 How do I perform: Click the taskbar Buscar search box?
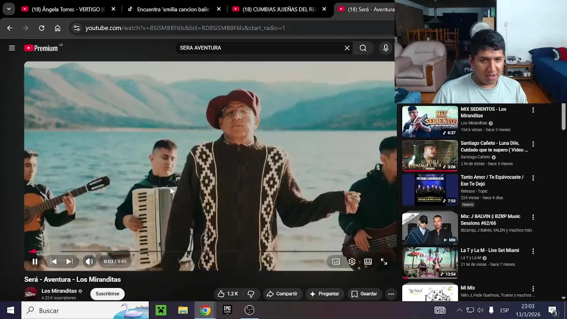[85, 310]
